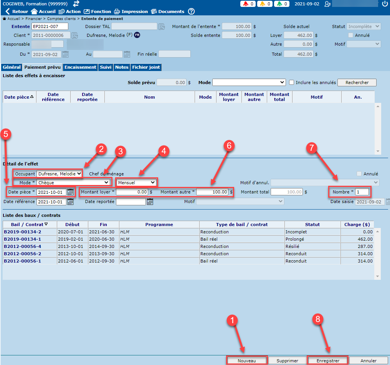Expand the Mensuel frequency dropdown

click(x=137, y=182)
